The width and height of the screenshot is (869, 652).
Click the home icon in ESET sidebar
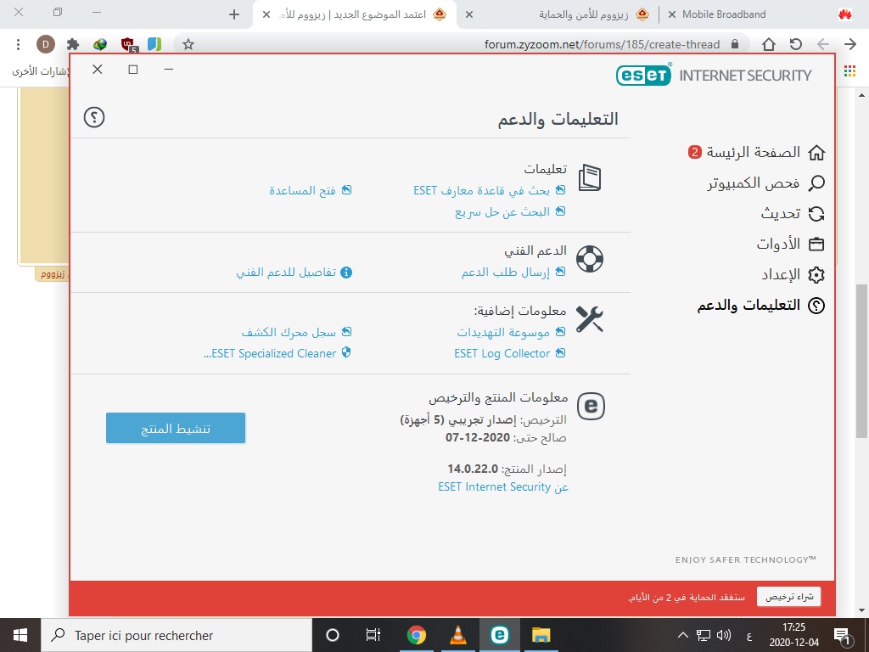tap(816, 153)
